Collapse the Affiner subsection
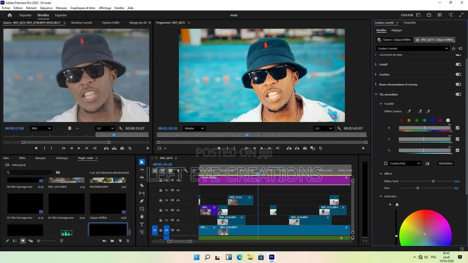 [381, 174]
